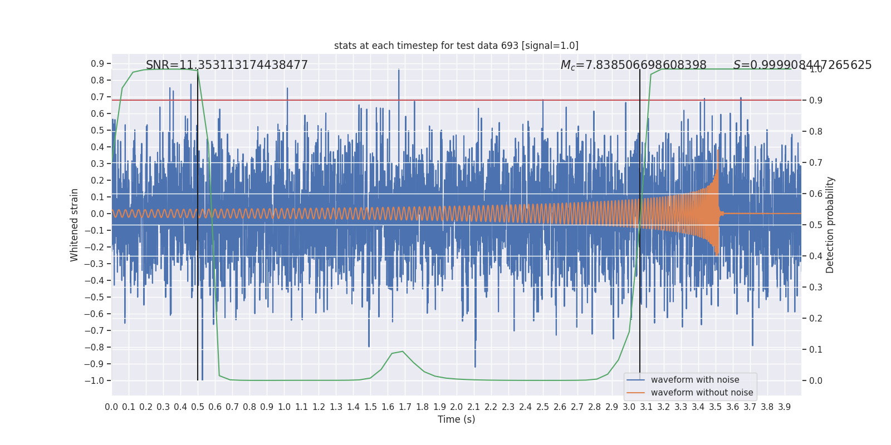The width and height of the screenshot is (891, 445).
Task: Click the right axis tick label 0.5
Action: (x=816, y=225)
